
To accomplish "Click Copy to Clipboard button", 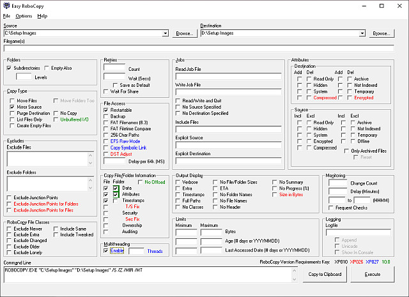I will point(325,274).
